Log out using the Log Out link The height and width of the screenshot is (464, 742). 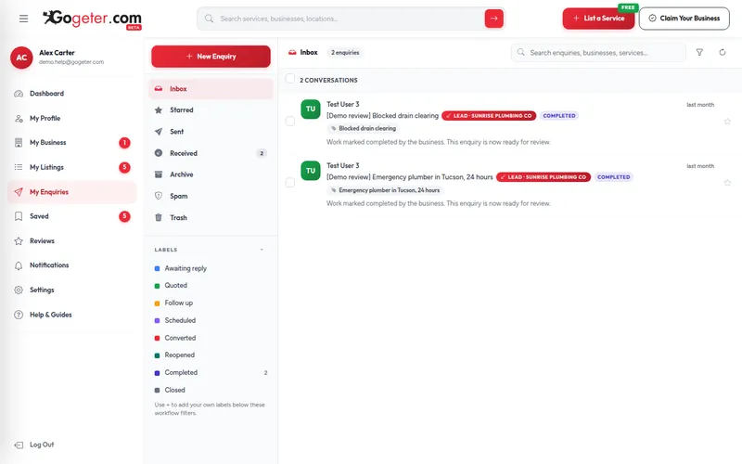(x=34, y=445)
